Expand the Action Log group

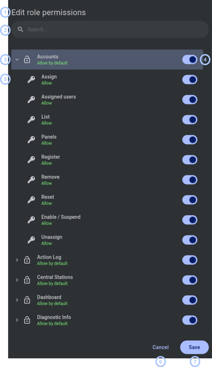pos(17,260)
